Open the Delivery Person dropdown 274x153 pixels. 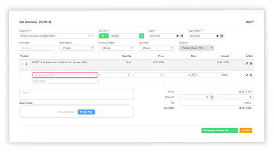pyautogui.click(x=116, y=48)
